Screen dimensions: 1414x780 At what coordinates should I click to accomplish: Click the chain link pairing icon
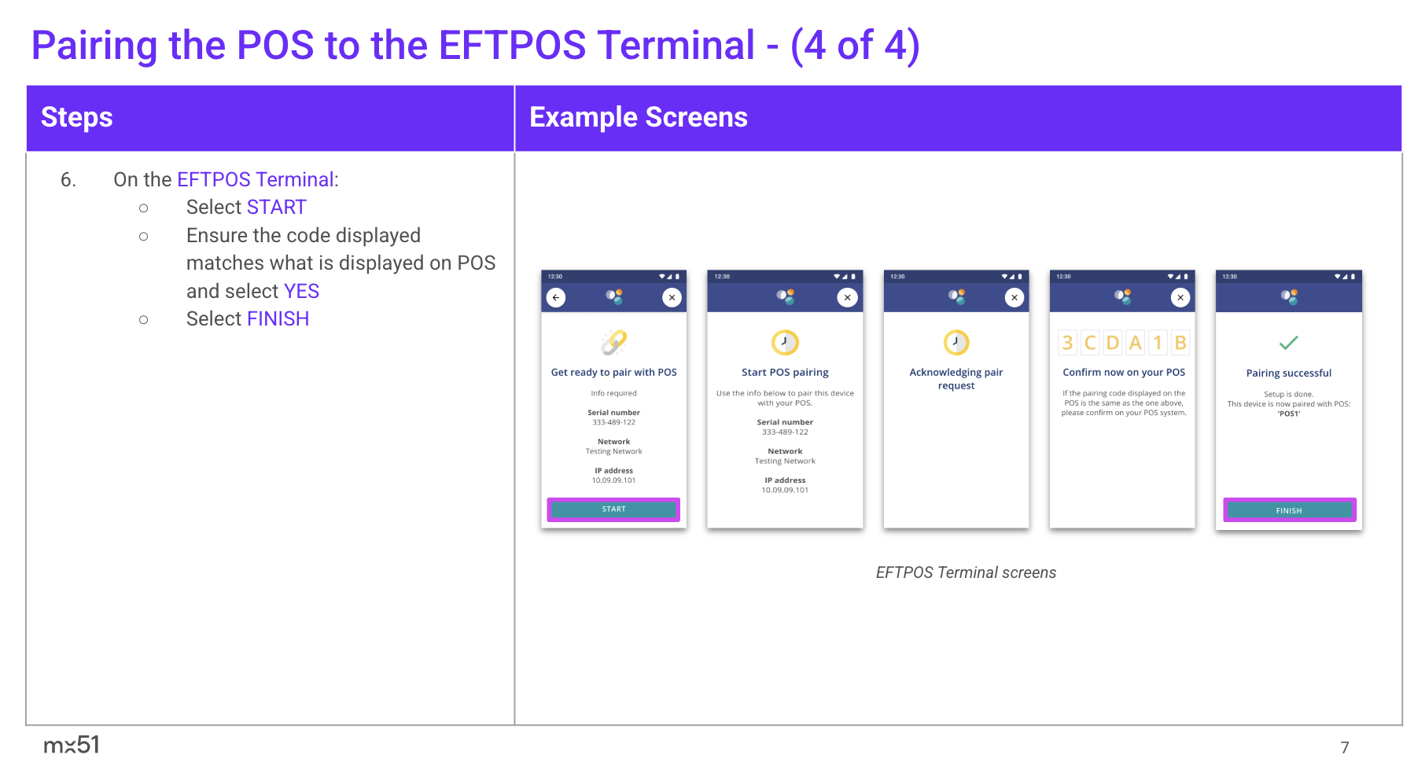[x=613, y=342]
